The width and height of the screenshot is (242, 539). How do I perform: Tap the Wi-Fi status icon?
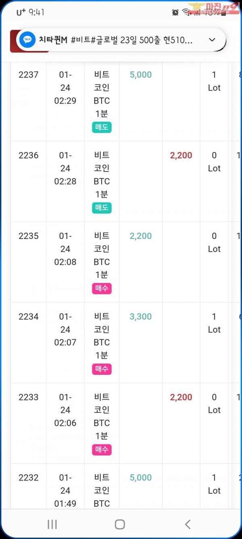(x=186, y=12)
